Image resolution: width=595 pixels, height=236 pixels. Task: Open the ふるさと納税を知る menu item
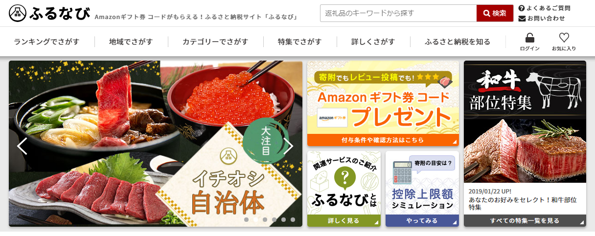[x=458, y=42]
